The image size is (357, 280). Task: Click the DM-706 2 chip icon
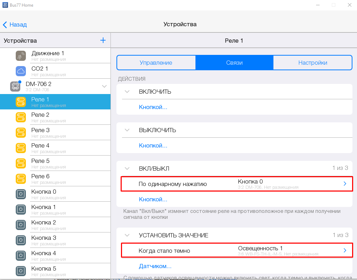tap(15, 86)
